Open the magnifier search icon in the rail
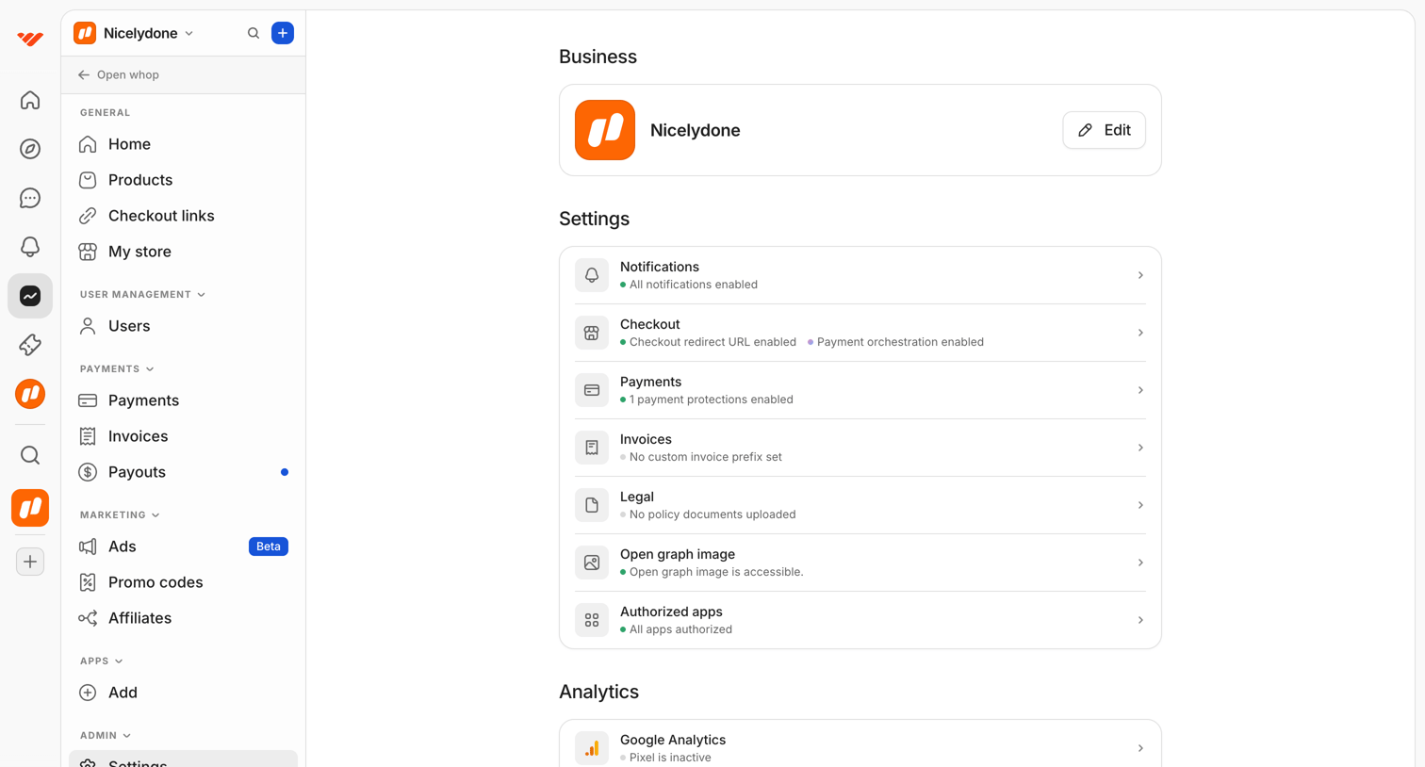1425x767 pixels. [30, 456]
